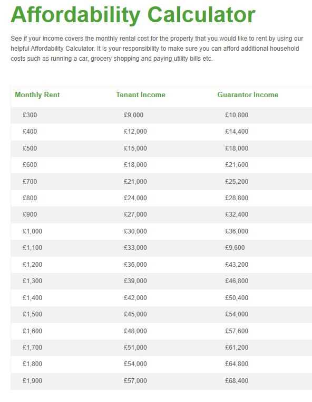Click the £27,000 tenant income cell
The height and width of the screenshot is (402, 312).
click(135, 214)
